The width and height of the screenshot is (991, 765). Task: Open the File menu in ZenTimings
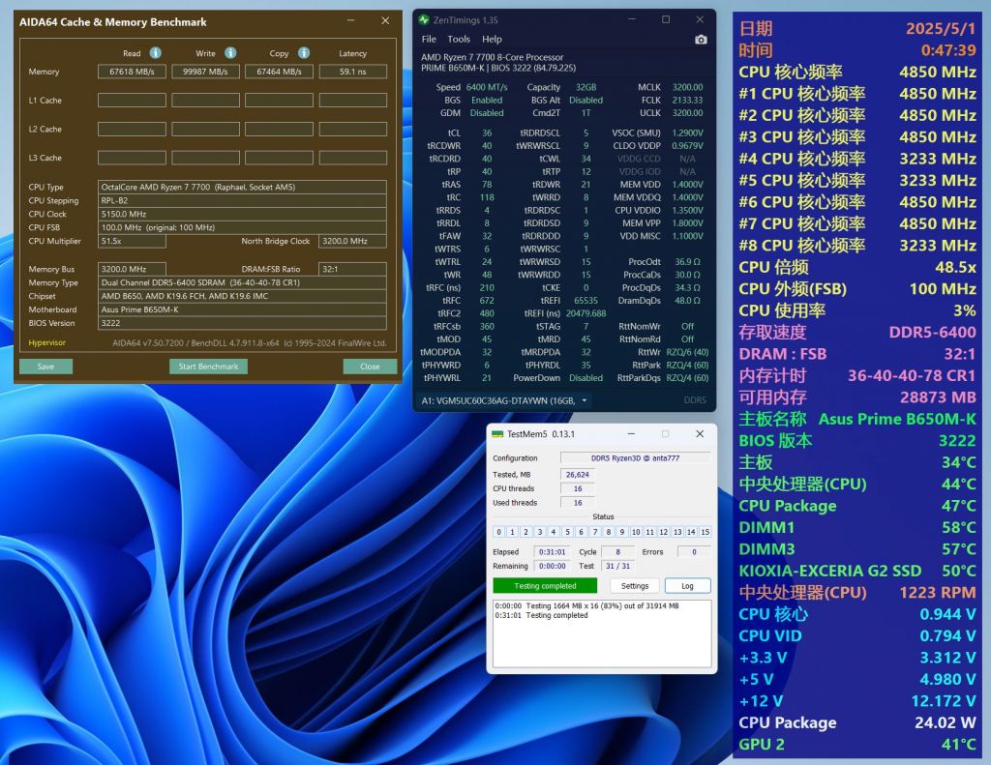pos(429,40)
